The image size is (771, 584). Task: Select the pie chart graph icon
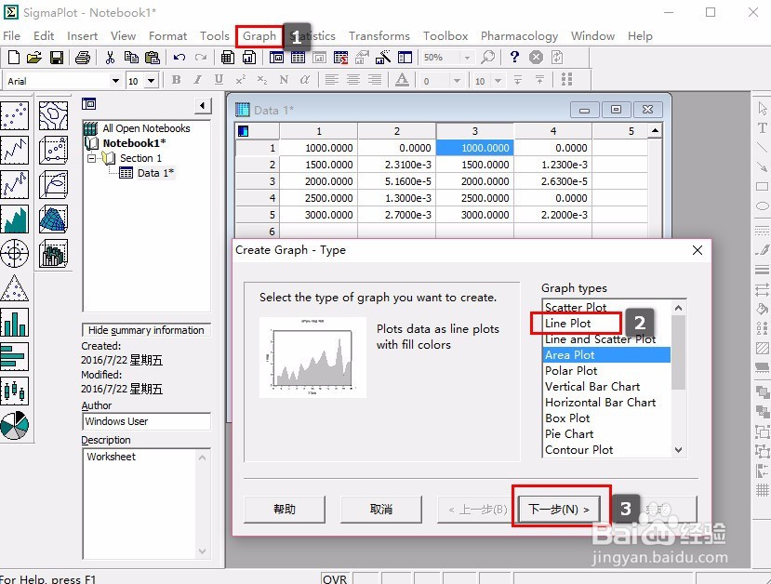click(x=14, y=426)
